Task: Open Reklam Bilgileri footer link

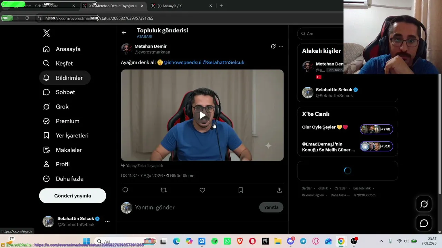Action: 313,195
